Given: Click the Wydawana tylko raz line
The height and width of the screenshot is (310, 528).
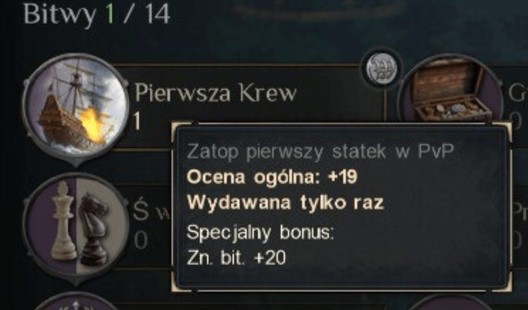Looking at the screenshot, I should tap(285, 203).
